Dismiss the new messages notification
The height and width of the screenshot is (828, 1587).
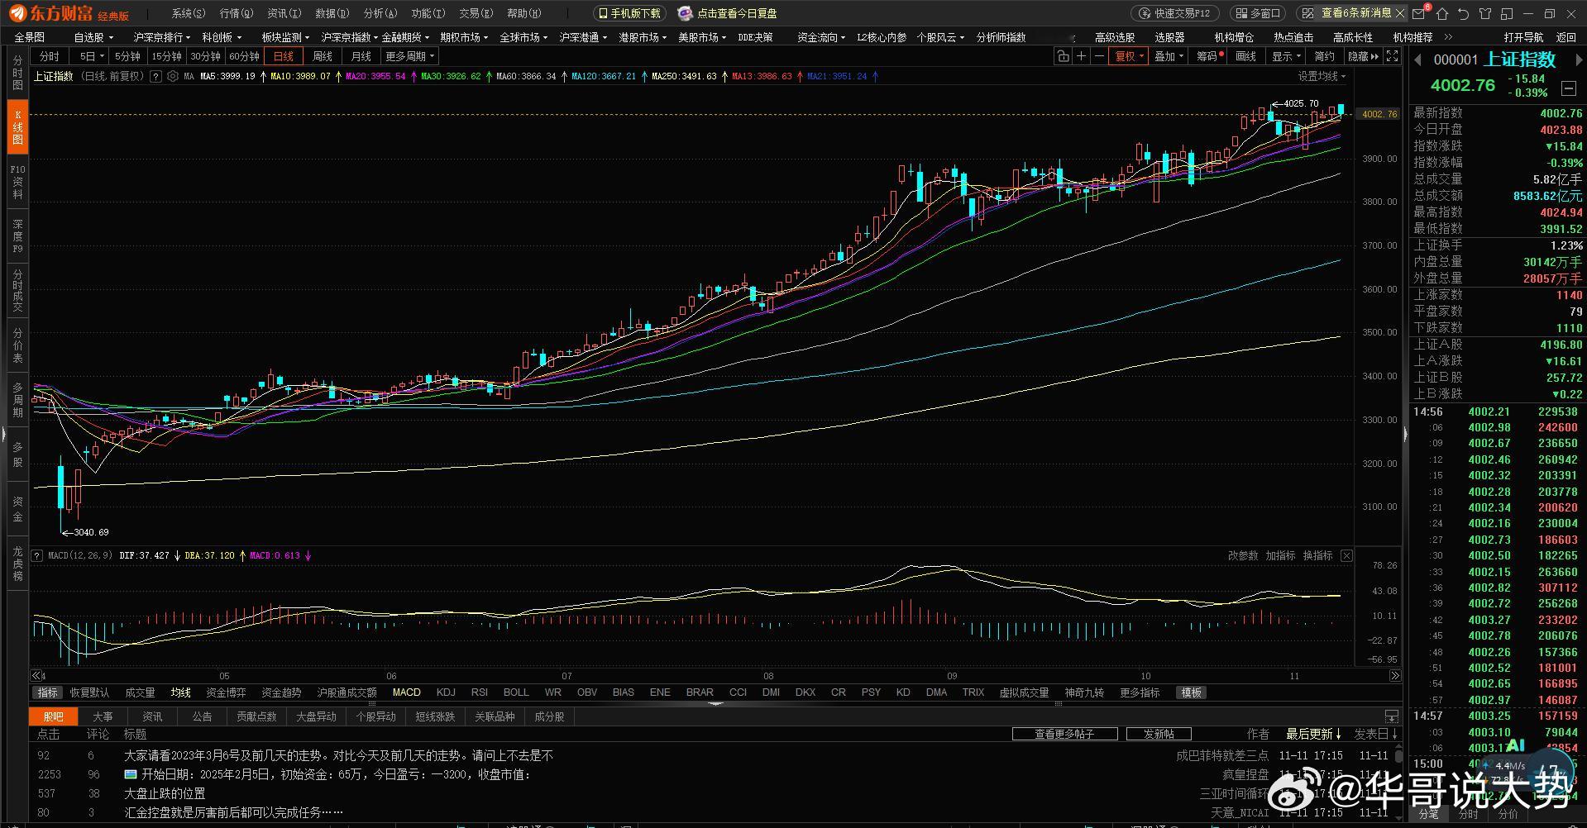[1399, 13]
